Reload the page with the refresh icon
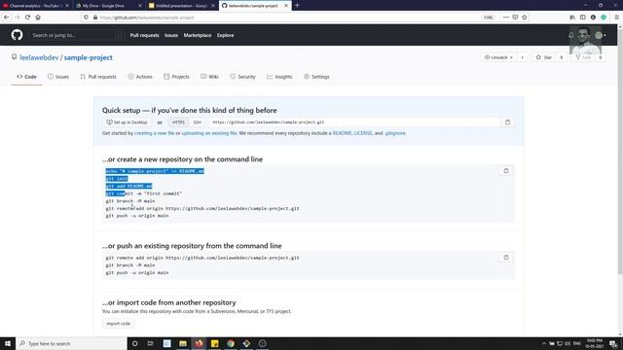This screenshot has width=623, height=350. click(x=27, y=17)
